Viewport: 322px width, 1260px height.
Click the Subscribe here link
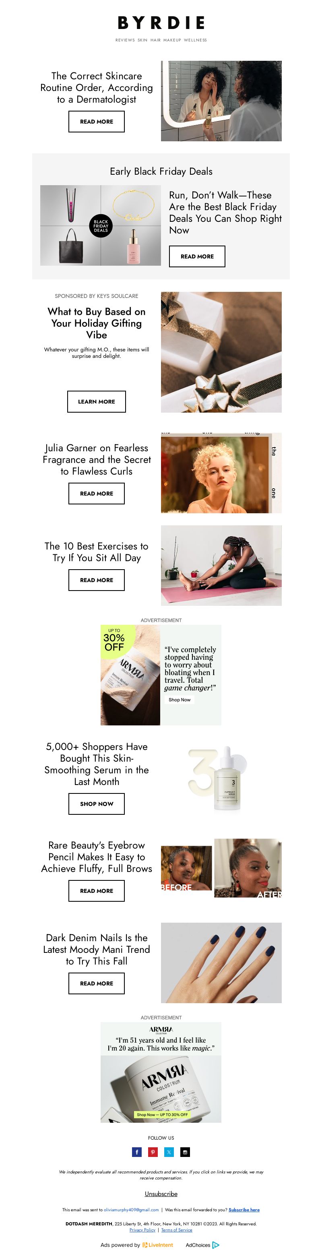pyautogui.click(x=244, y=1210)
